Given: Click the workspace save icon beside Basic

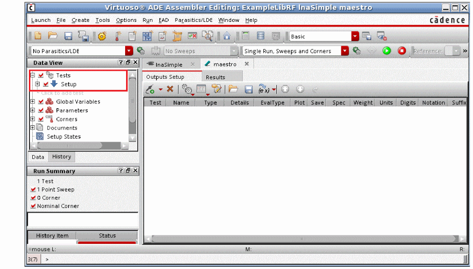Looking at the screenshot, I should pyautogui.click(x=367, y=36).
